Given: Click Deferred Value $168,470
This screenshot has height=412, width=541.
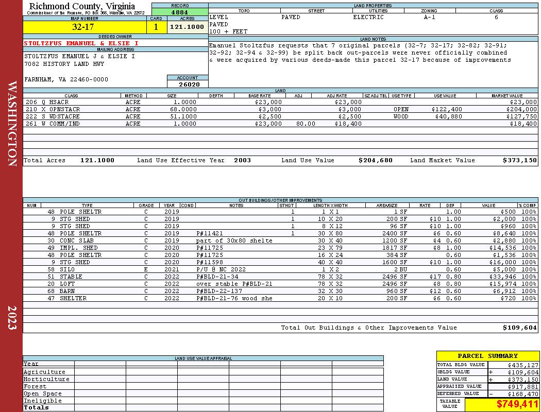Looking at the screenshot, I should 523,394.
